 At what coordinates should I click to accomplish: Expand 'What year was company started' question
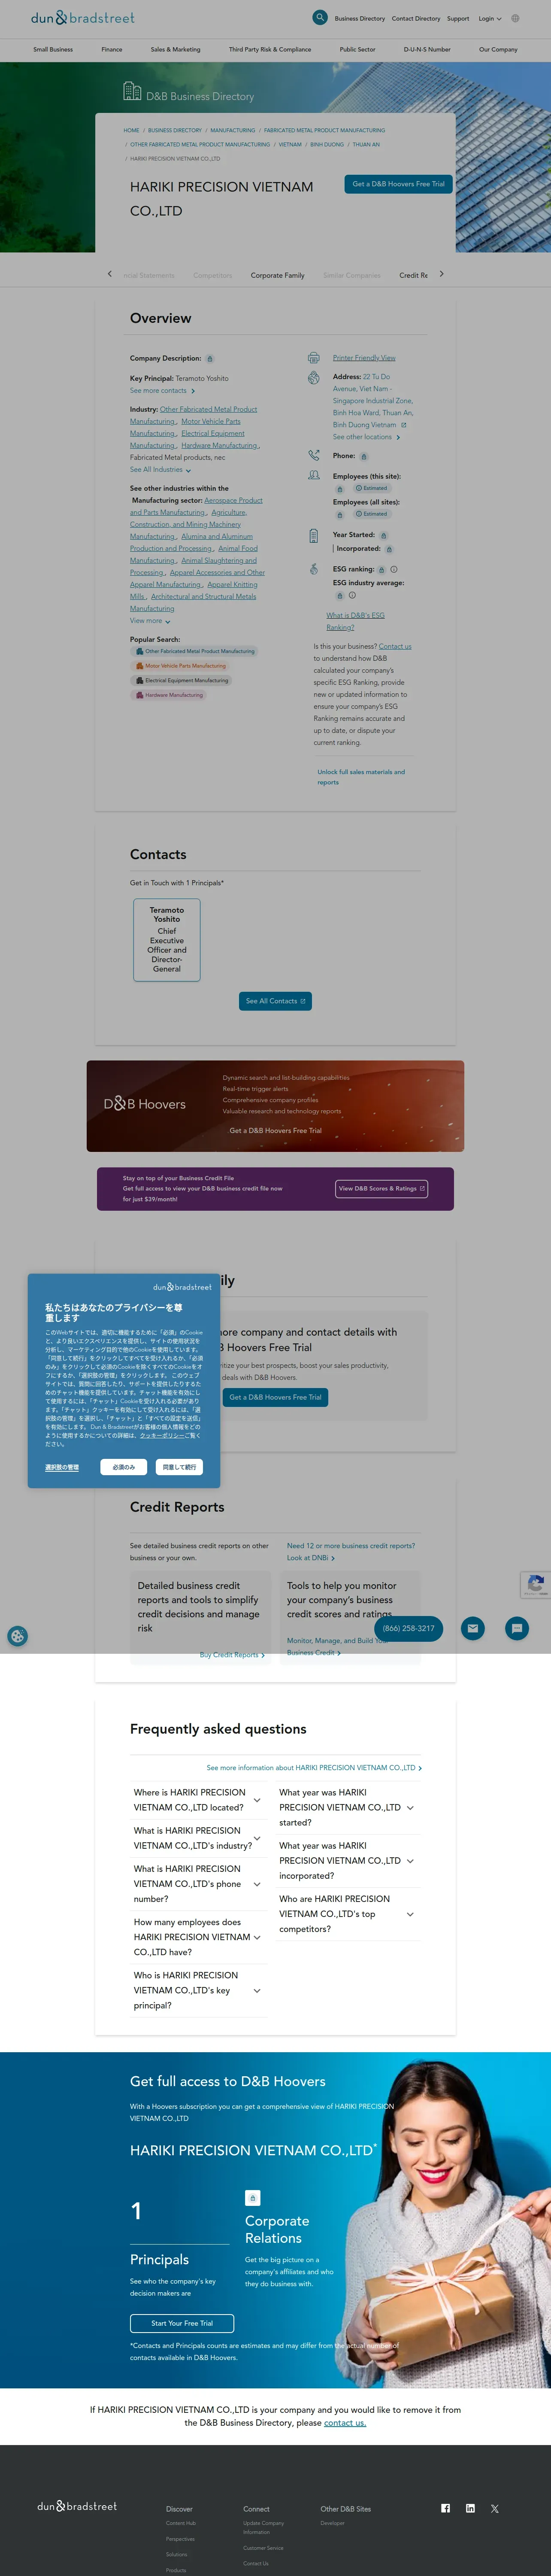click(x=347, y=1807)
